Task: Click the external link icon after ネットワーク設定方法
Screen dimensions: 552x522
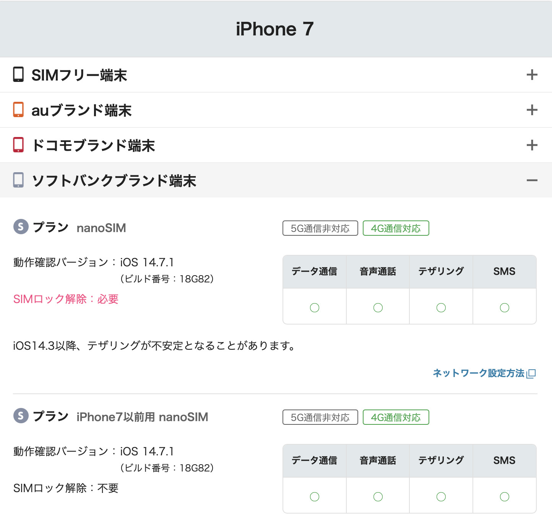Action: point(531,374)
